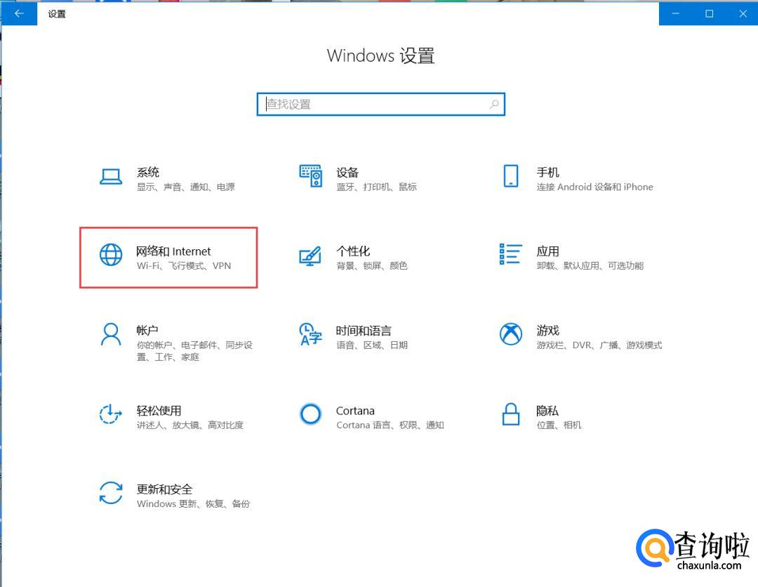Viewport: 758px width, 587px height.
Task: Click text Wi-Fi、飞行模式、VPN
Action: (x=184, y=265)
